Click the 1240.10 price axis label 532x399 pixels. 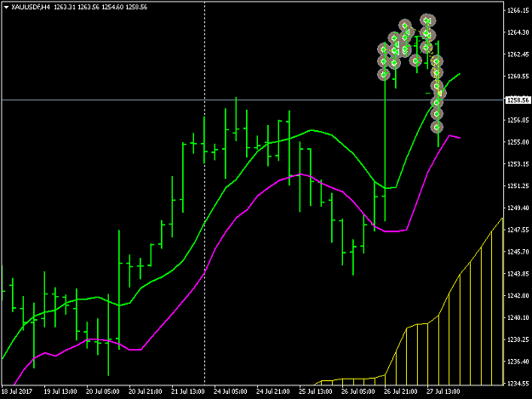click(x=518, y=317)
